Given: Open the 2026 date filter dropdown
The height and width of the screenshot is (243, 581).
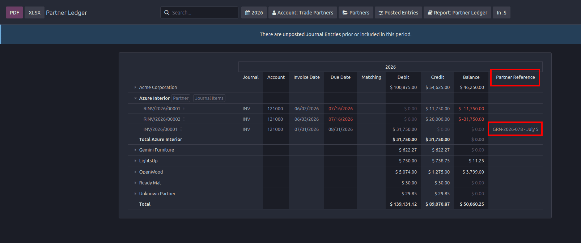Looking at the screenshot, I should pos(254,13).
